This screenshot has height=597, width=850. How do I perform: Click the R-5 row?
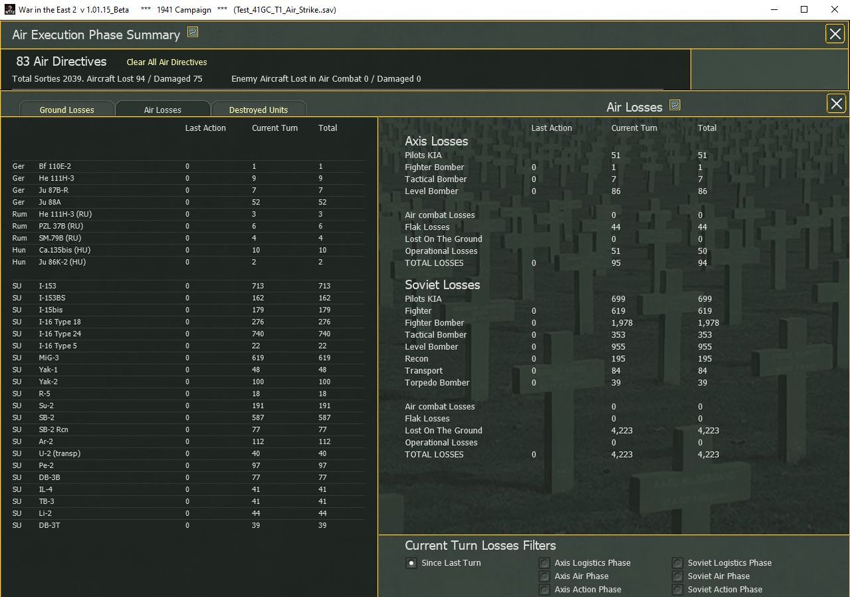pos(188,394)
